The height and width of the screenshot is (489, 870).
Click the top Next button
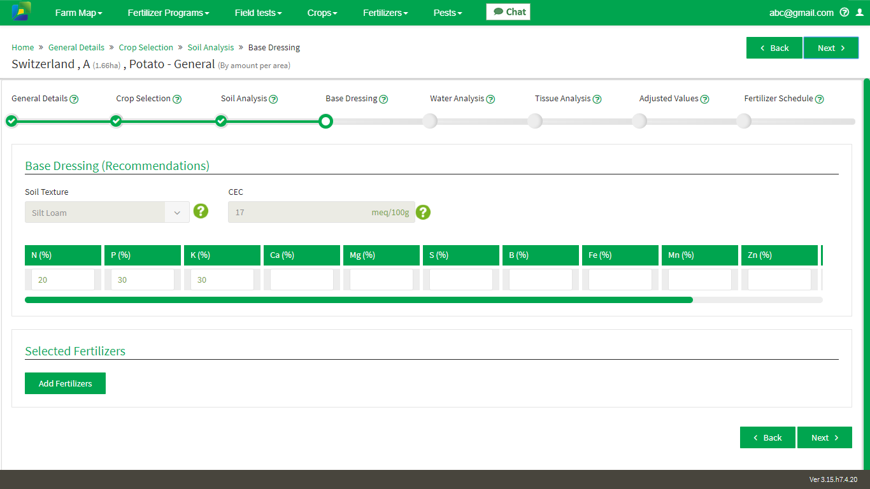click(831, 48)
